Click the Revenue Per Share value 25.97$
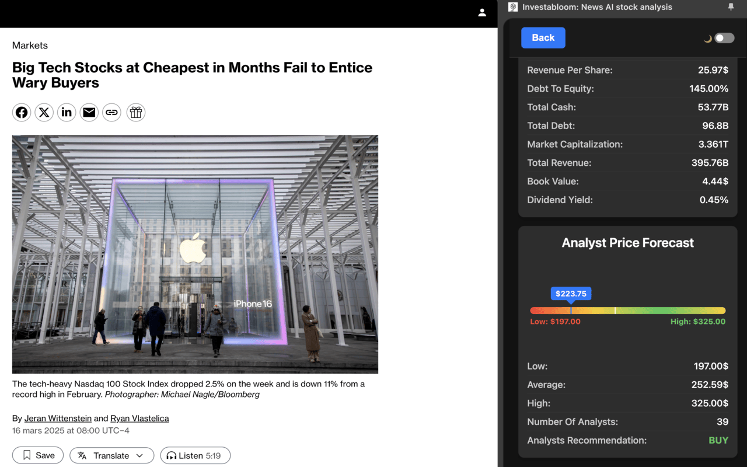 [713, 70]
